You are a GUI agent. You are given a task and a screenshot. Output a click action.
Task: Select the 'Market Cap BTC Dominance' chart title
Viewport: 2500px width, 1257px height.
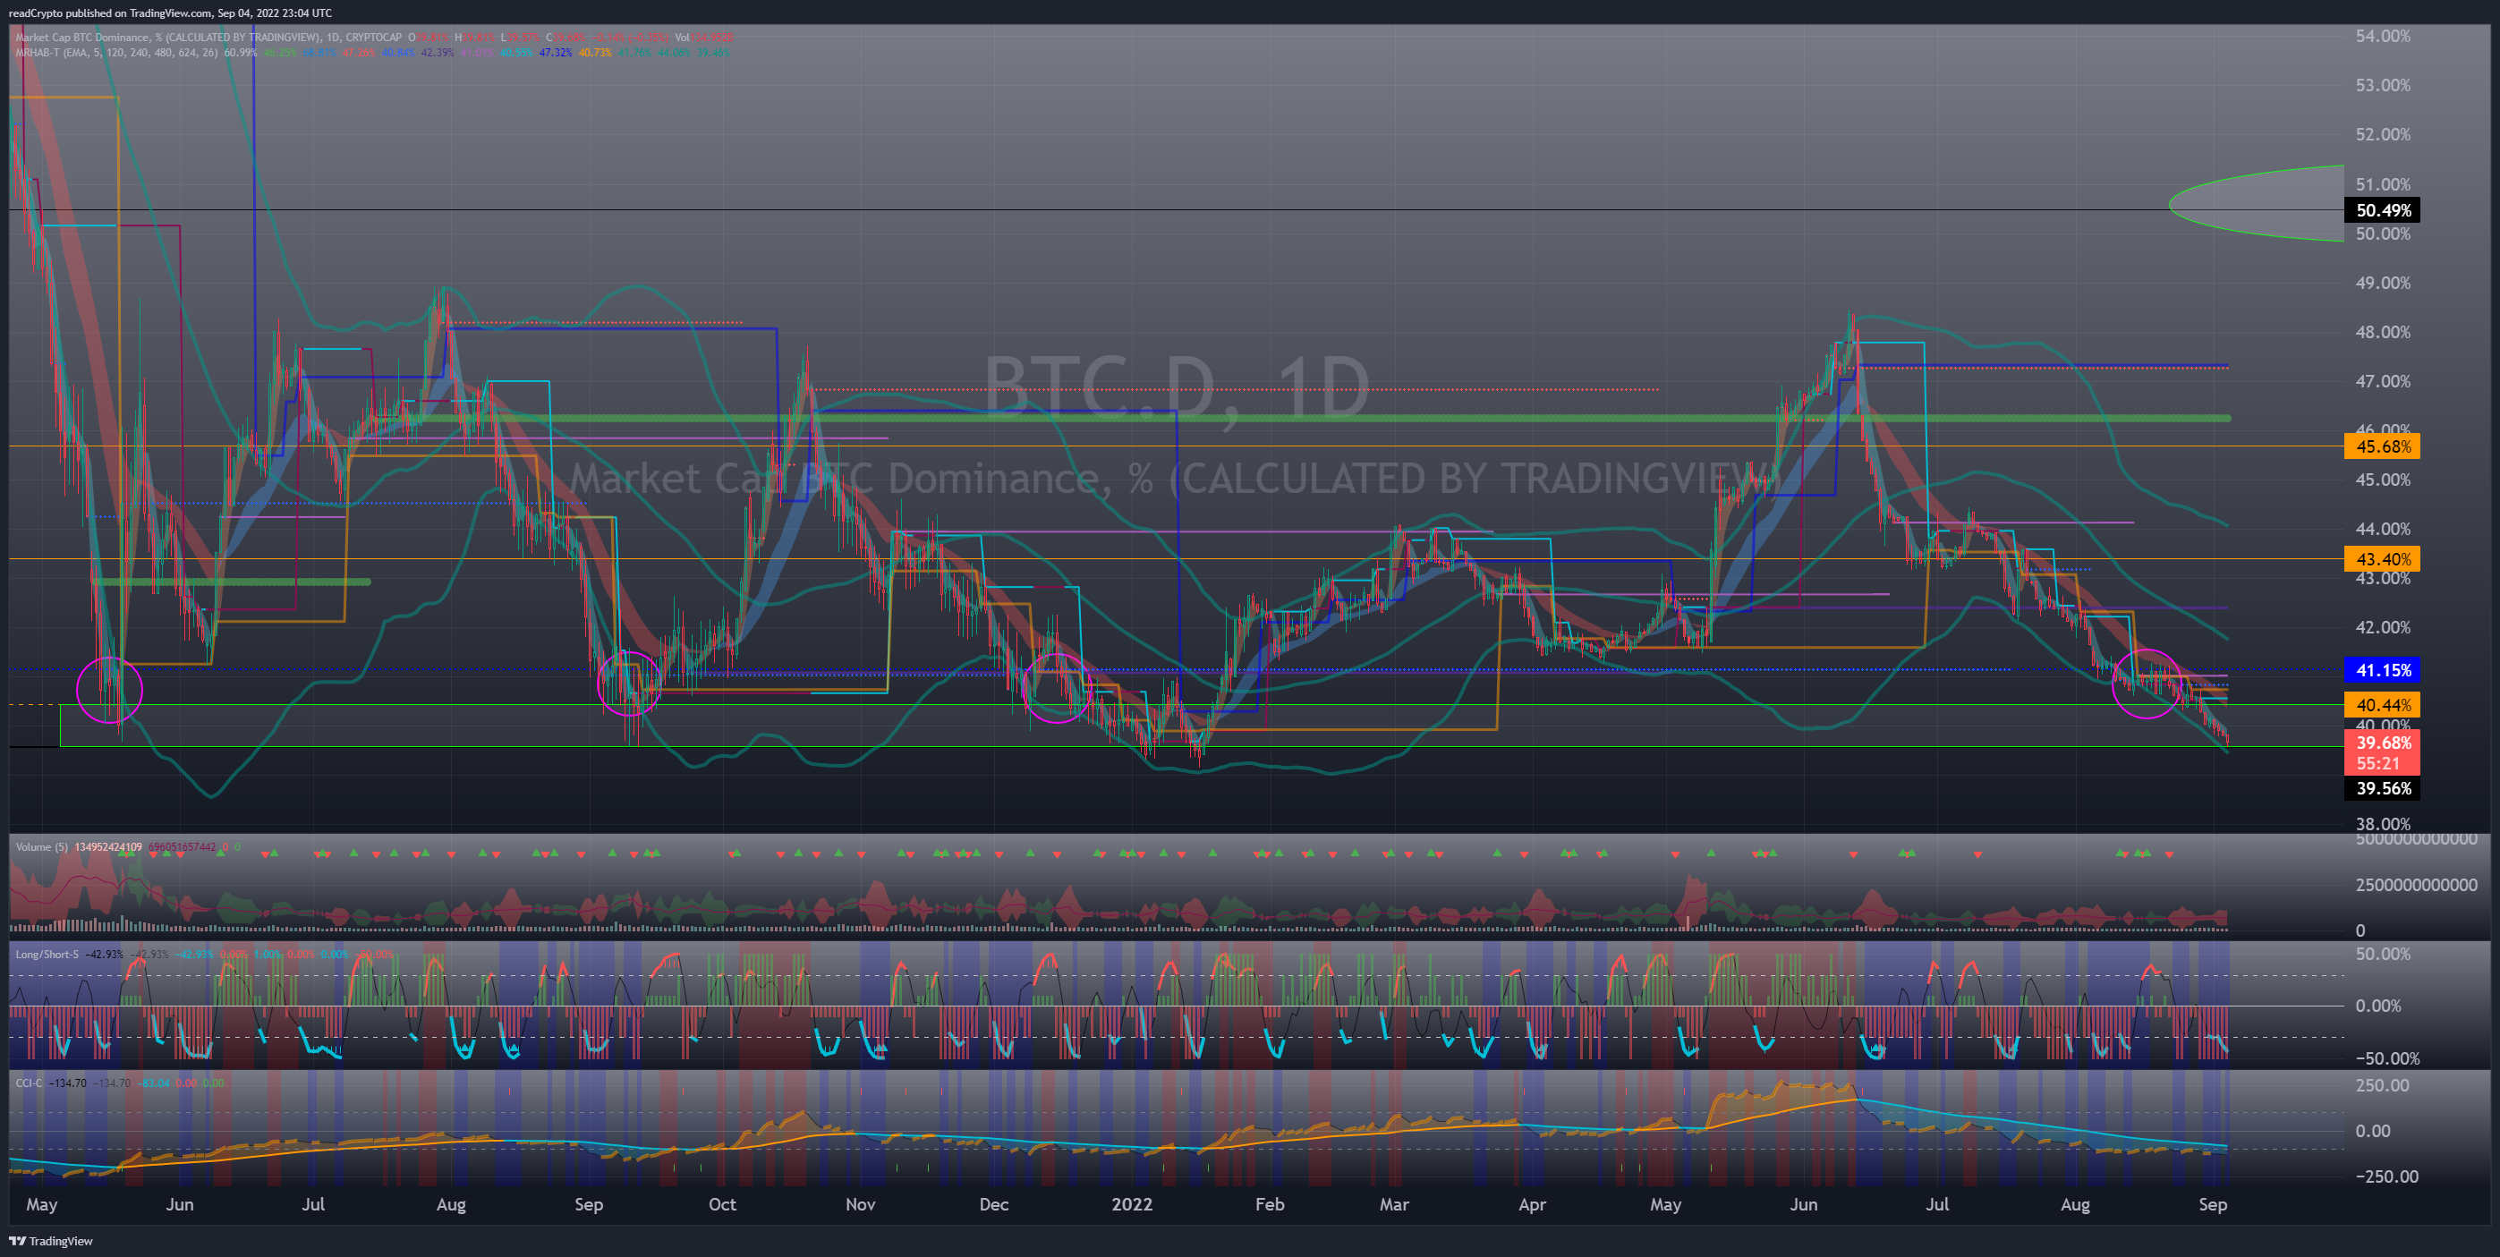(x=208, y=37)
